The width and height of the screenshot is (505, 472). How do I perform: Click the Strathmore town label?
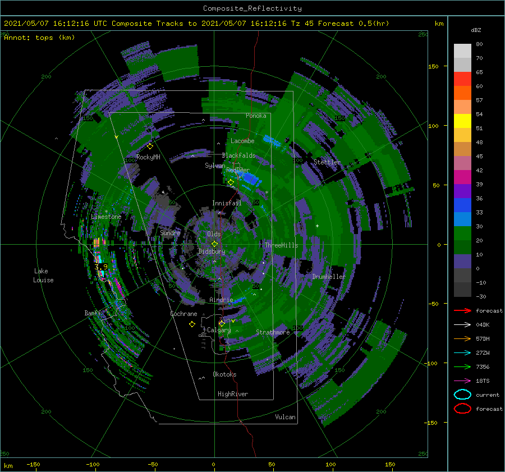[273, 332]
